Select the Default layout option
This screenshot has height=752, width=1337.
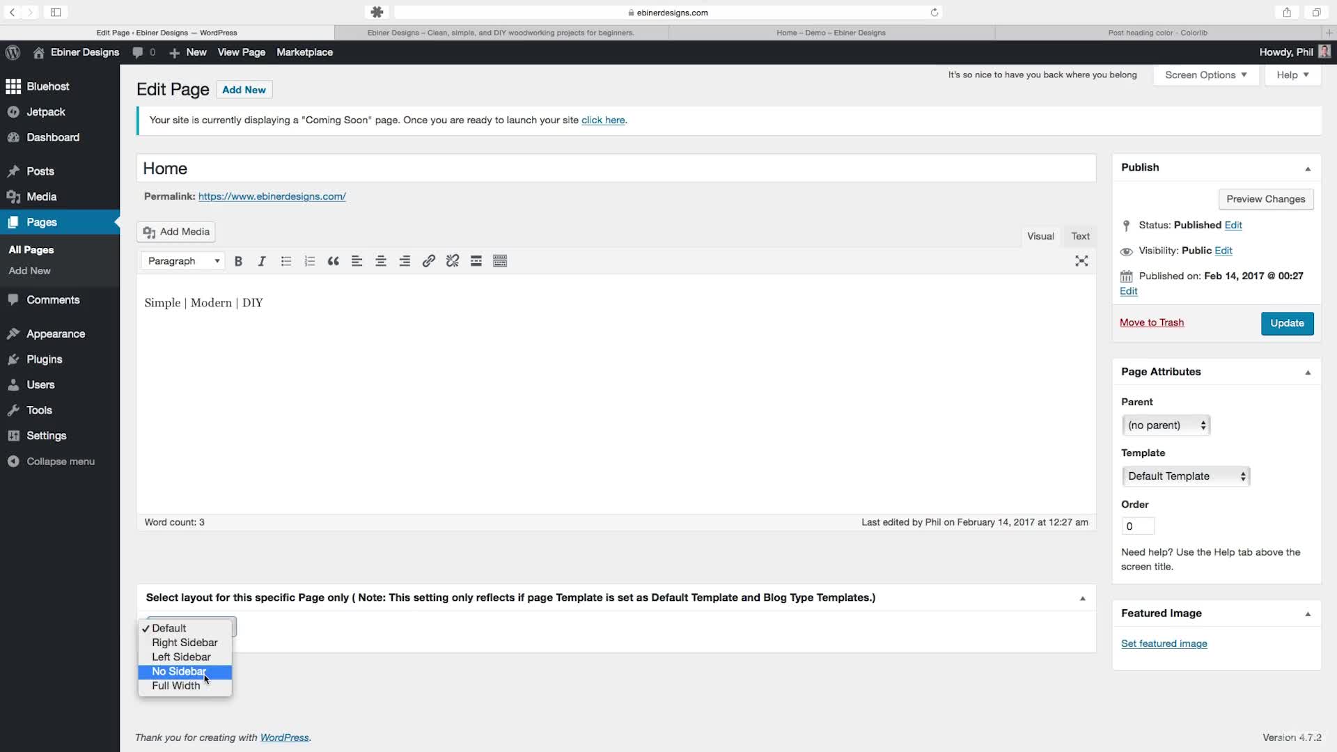point(185,628)
